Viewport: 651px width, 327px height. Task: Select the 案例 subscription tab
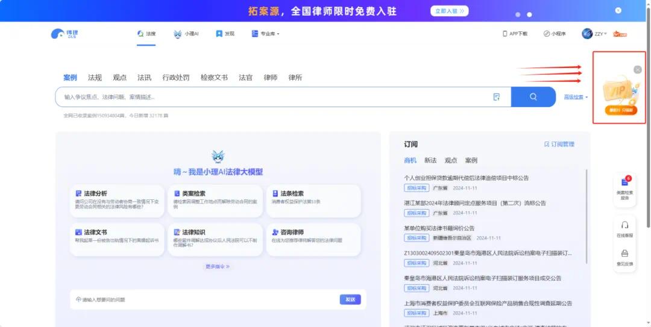tap(471, 160)
